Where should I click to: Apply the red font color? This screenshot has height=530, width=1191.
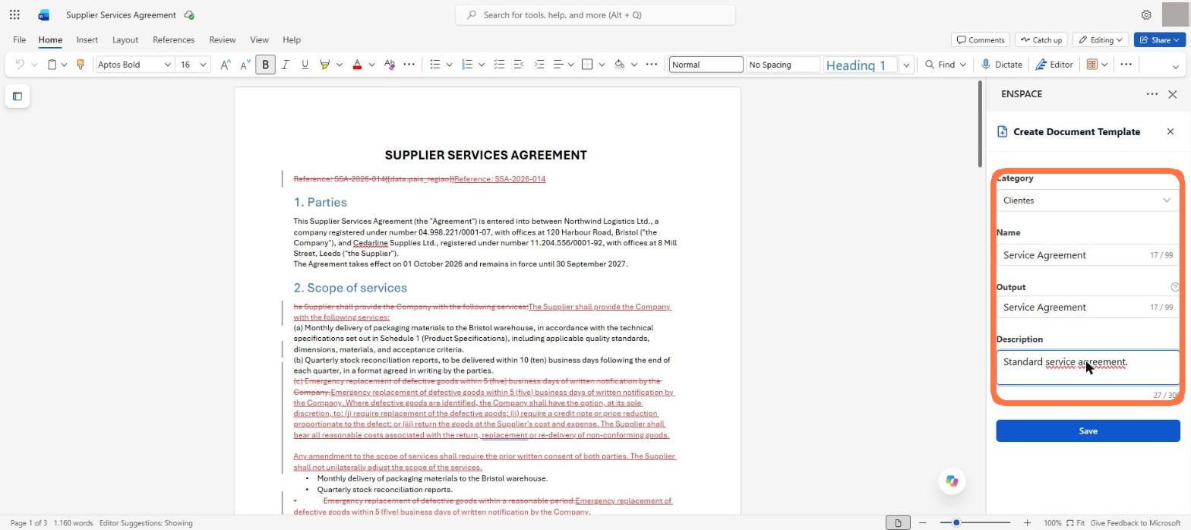click(x=357, y=65)
